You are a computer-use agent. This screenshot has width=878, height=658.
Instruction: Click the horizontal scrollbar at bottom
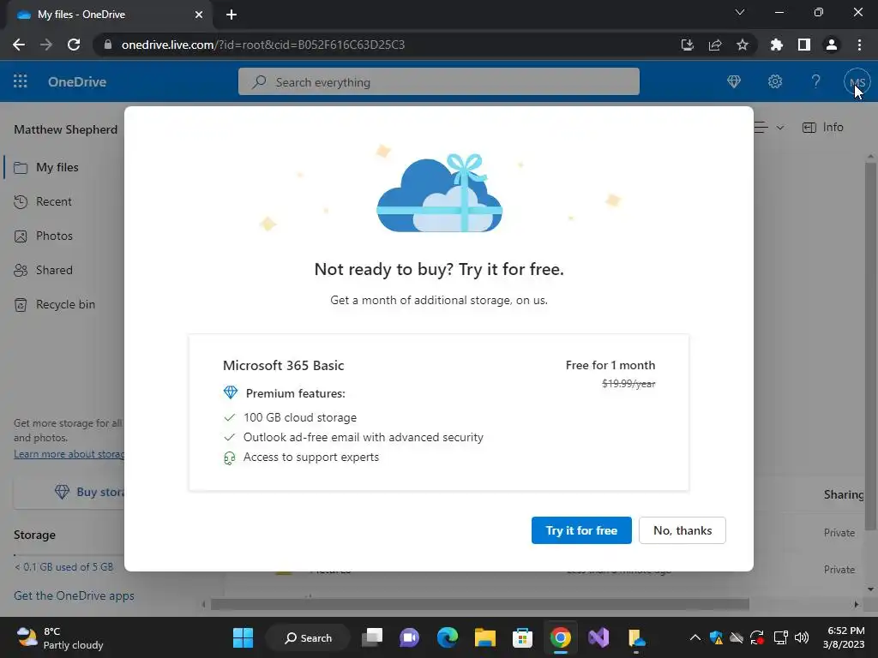point(480,604)
